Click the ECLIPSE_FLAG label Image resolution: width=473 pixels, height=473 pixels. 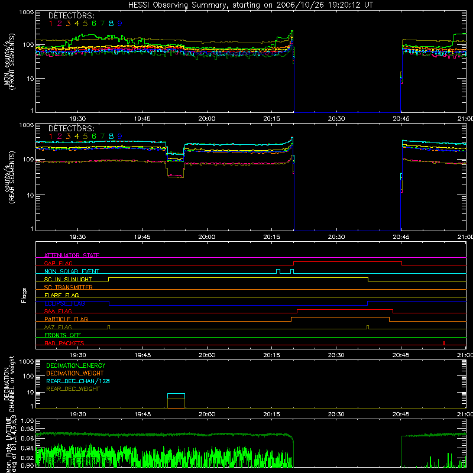tap(64, 303)
